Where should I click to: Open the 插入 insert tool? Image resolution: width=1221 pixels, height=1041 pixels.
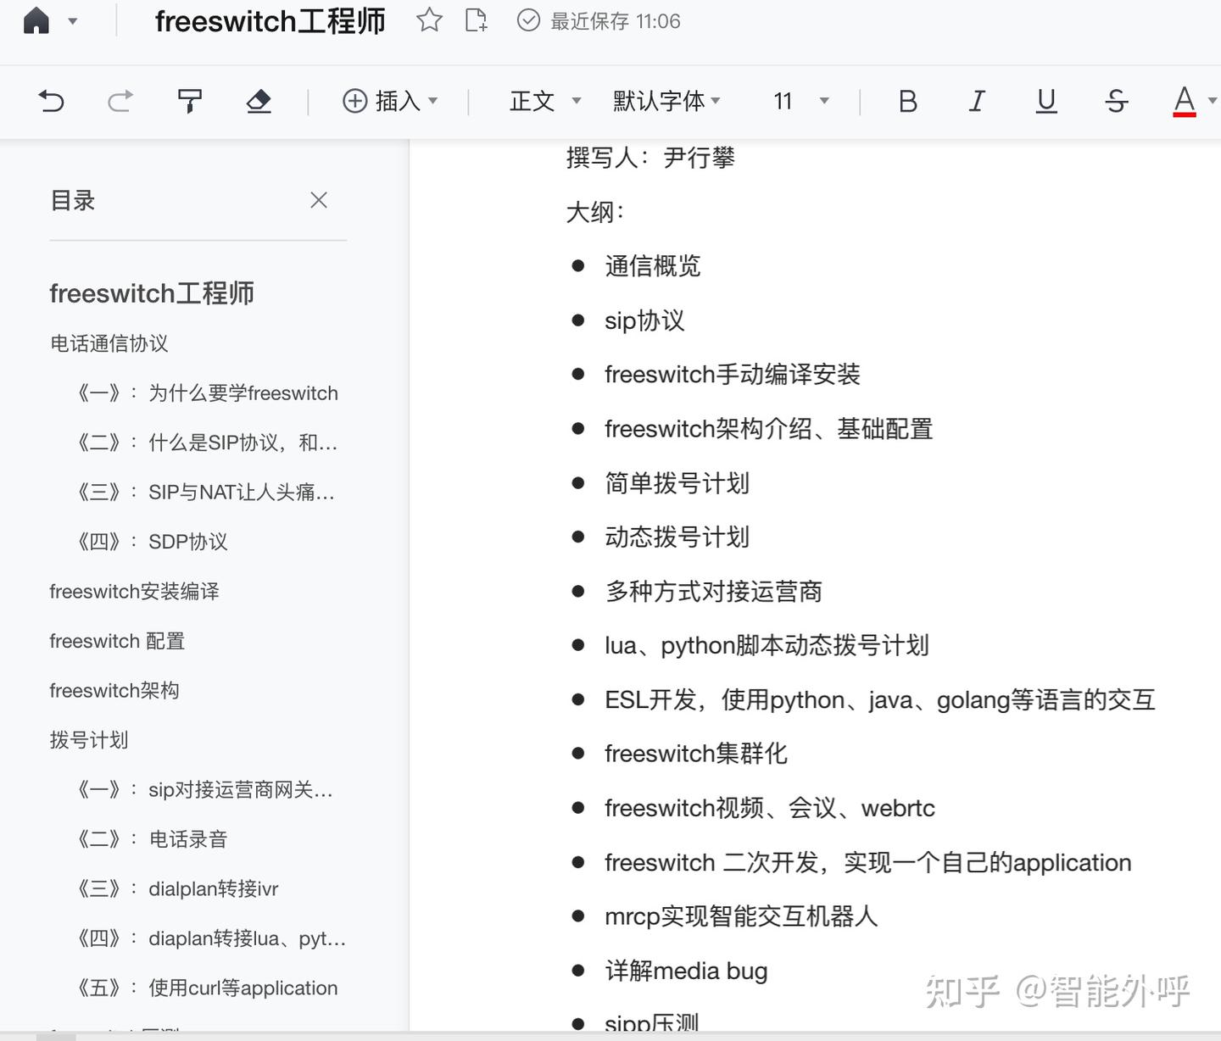pyautogui.click(x=391, y=101)
